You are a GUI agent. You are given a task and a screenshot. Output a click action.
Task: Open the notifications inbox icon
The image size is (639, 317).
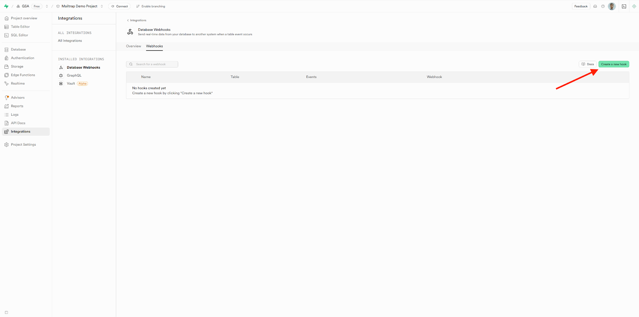(x=595, y=6)
